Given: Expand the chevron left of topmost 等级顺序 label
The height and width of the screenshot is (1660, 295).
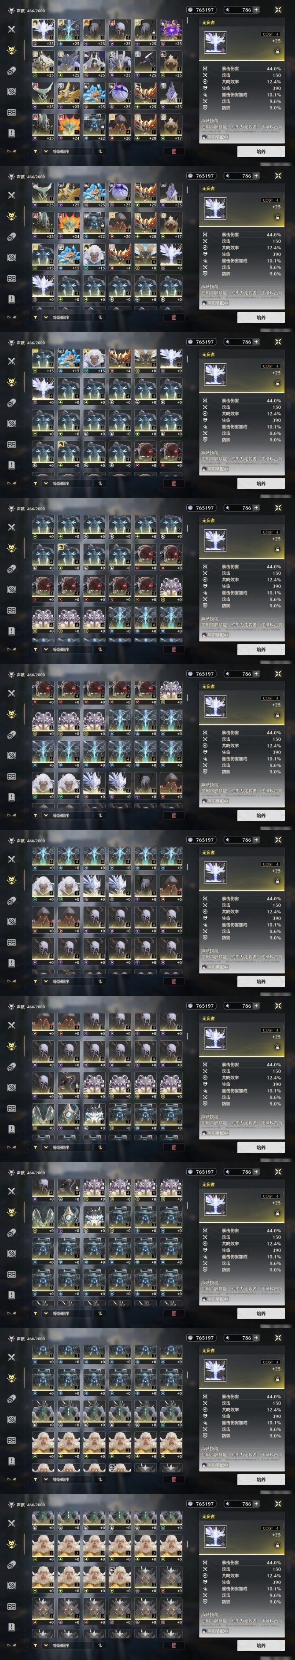Looking at the screenshot, I should (x=46, y=152).
